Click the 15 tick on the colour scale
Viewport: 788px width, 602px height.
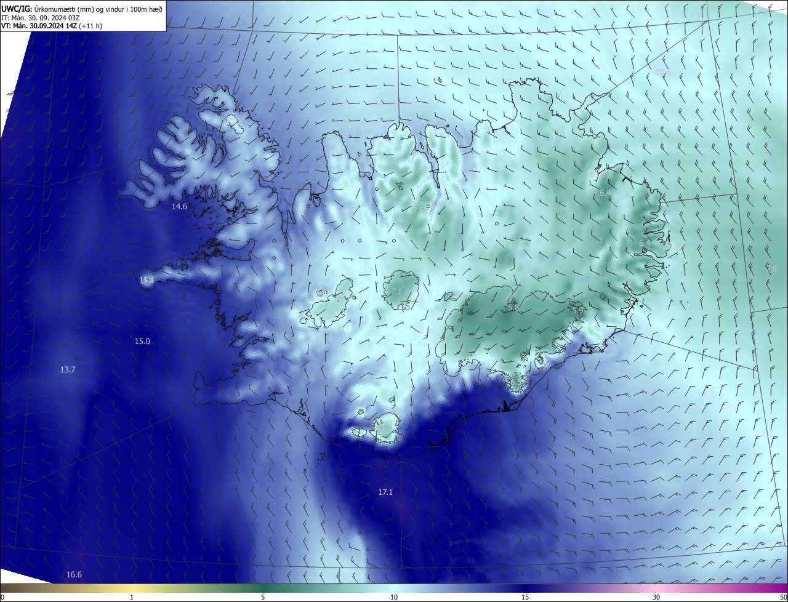tap(525, 597)
